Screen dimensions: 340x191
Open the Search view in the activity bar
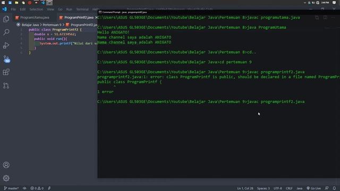click(6, 32)
